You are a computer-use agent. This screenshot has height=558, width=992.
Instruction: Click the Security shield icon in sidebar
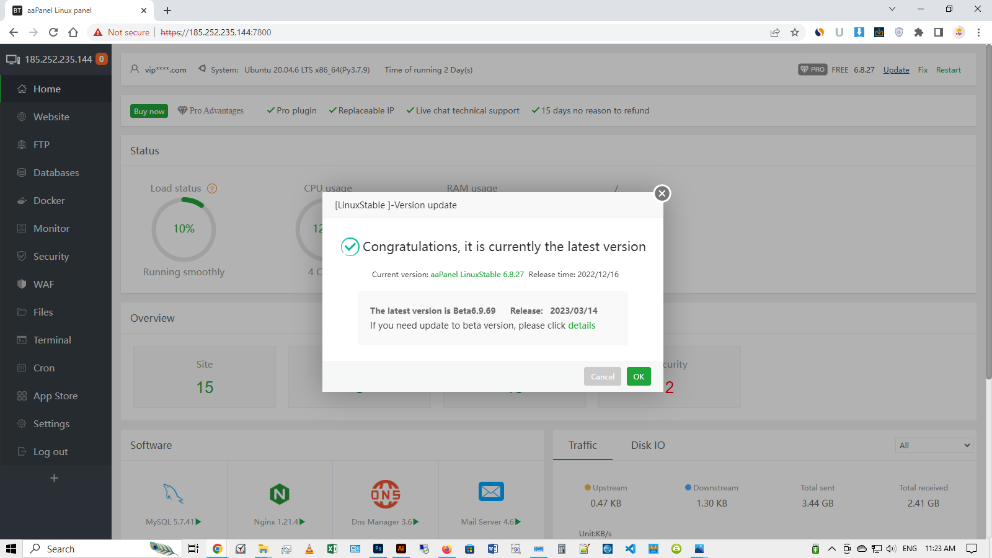(x=22, y=256)
